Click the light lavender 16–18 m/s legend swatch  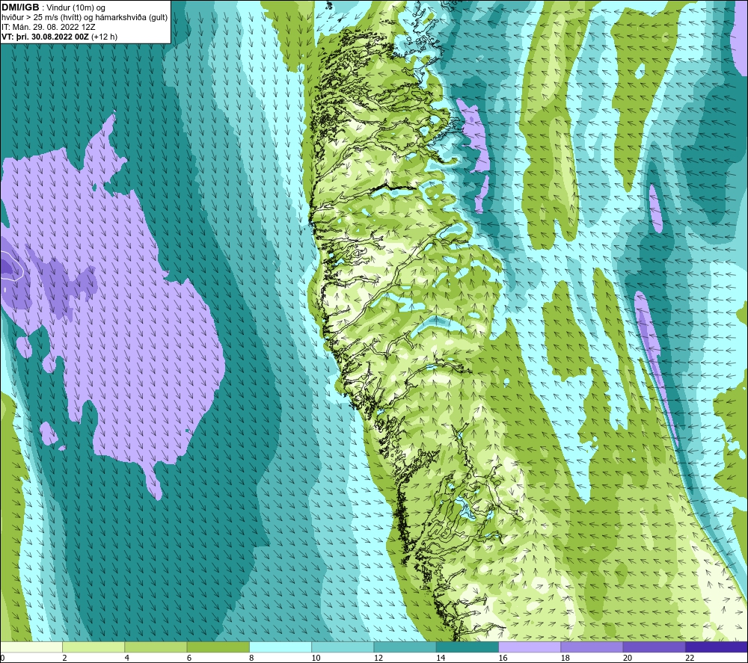(530, 647)
